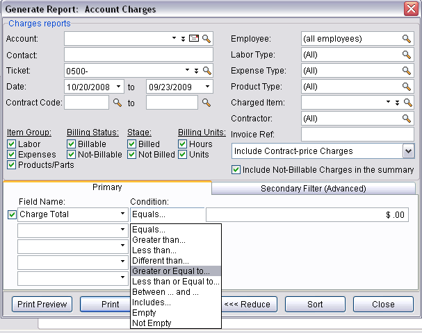Screen dimensions: 422x333
Task: Open the account card icon next to Account
Action: coord(194,39)
